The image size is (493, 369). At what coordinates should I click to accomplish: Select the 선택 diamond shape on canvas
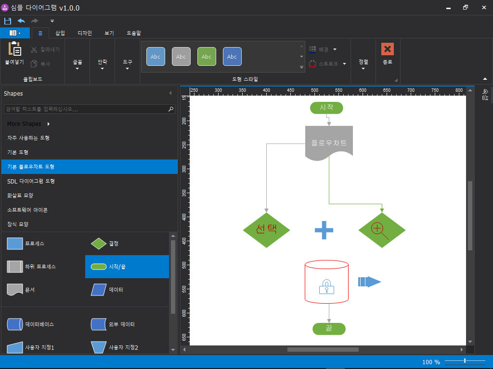tap(266, 230)
